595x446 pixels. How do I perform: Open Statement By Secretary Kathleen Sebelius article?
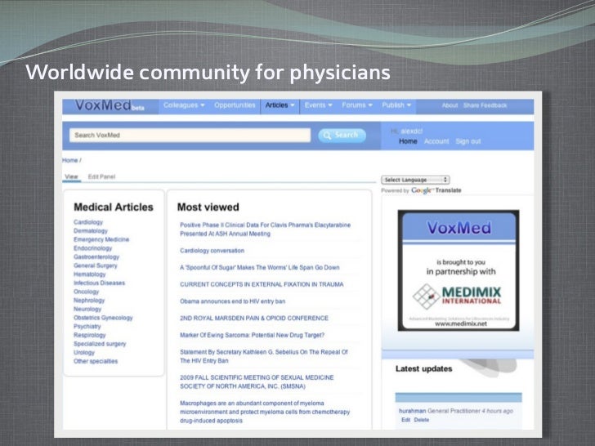coord(264,356)
